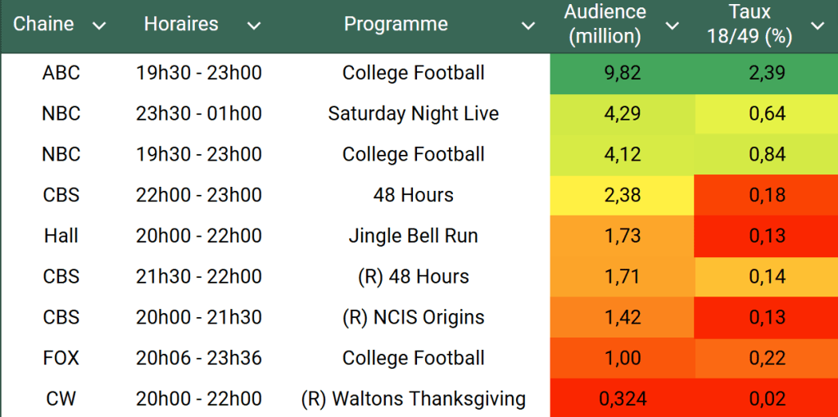This screenshot has width=838, height=417.
Task: Click the Hall channel cell
Action: [61, 236]
